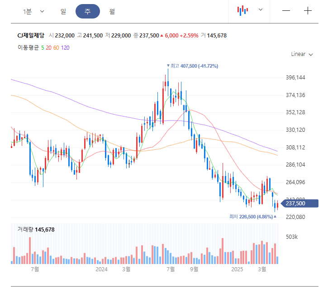Open the 1분 minute interval dropdown
Screen dimensions: 323x292
[x=33, y=11]
